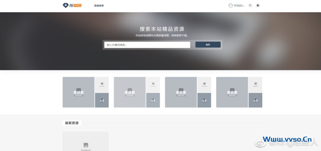The height and width of the screenshot is (151, 321).
Task: Open the post thumbnail under 最新资源
Action: [86, 142]
